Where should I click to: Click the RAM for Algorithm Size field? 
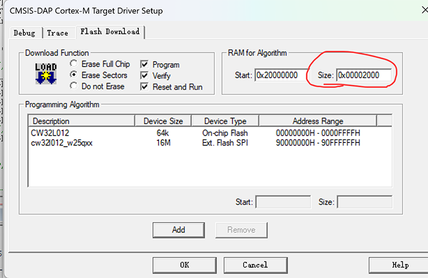pos(364,75)
